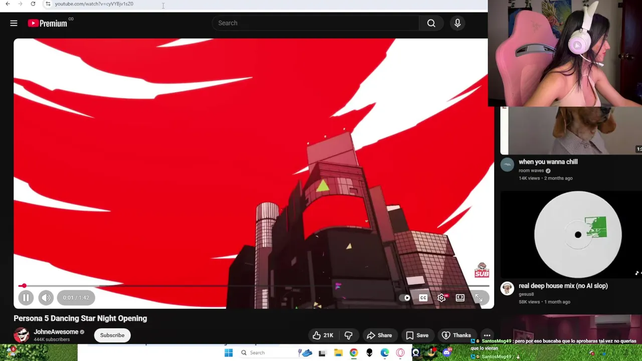This screenshot has height=361, width=642.
Task: Open Opera browser from taskbar
Action: (x=400, y=353)
